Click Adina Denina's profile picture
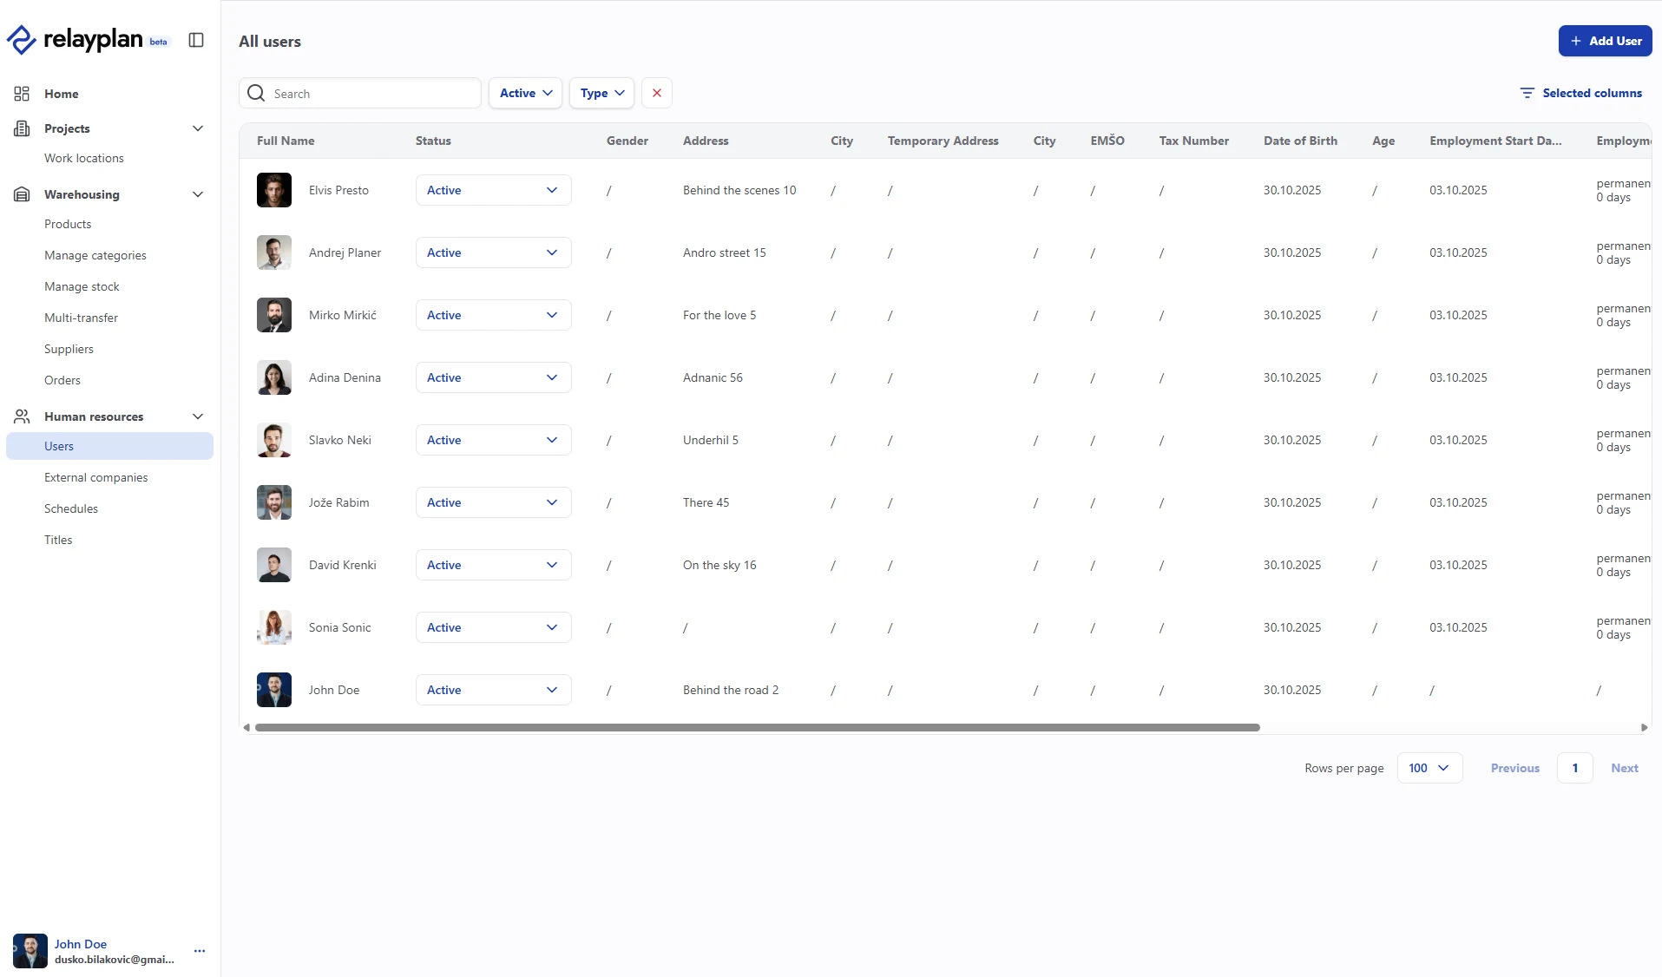The width and height of the screenshot is (1662, 977). [x=274, y=377]
